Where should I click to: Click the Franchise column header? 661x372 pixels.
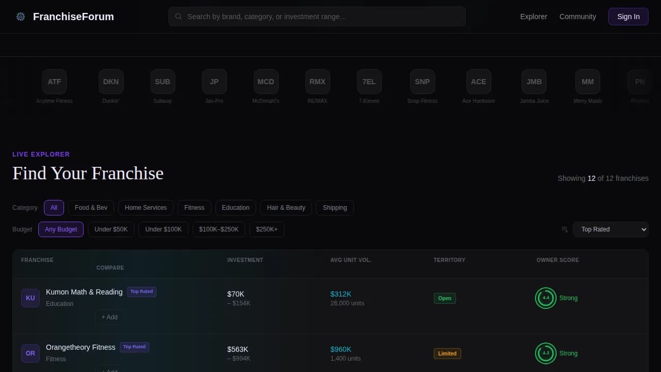pos(37,260)
